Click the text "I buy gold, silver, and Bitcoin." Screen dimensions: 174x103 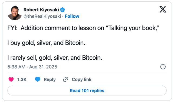click(46, 43)
